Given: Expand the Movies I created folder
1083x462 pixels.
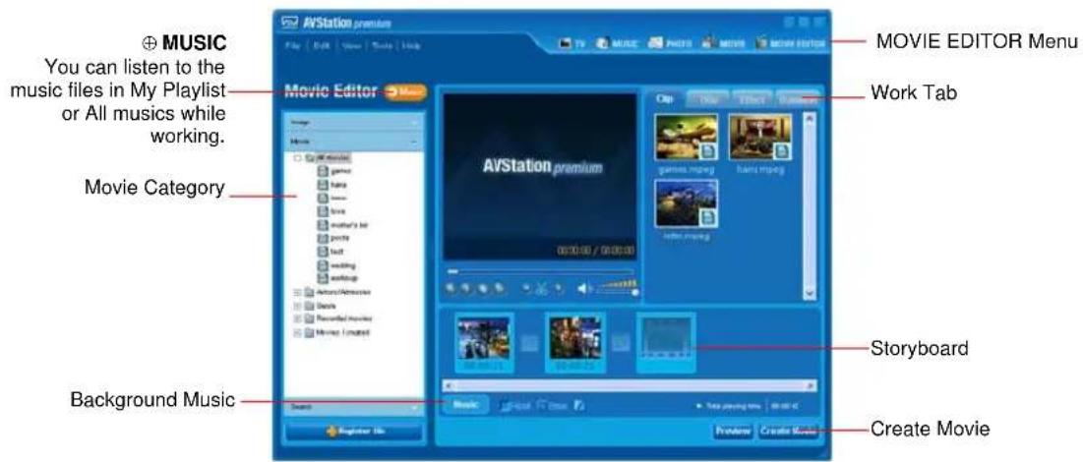Looking at the screenshot, I should [x=297, y=332].
